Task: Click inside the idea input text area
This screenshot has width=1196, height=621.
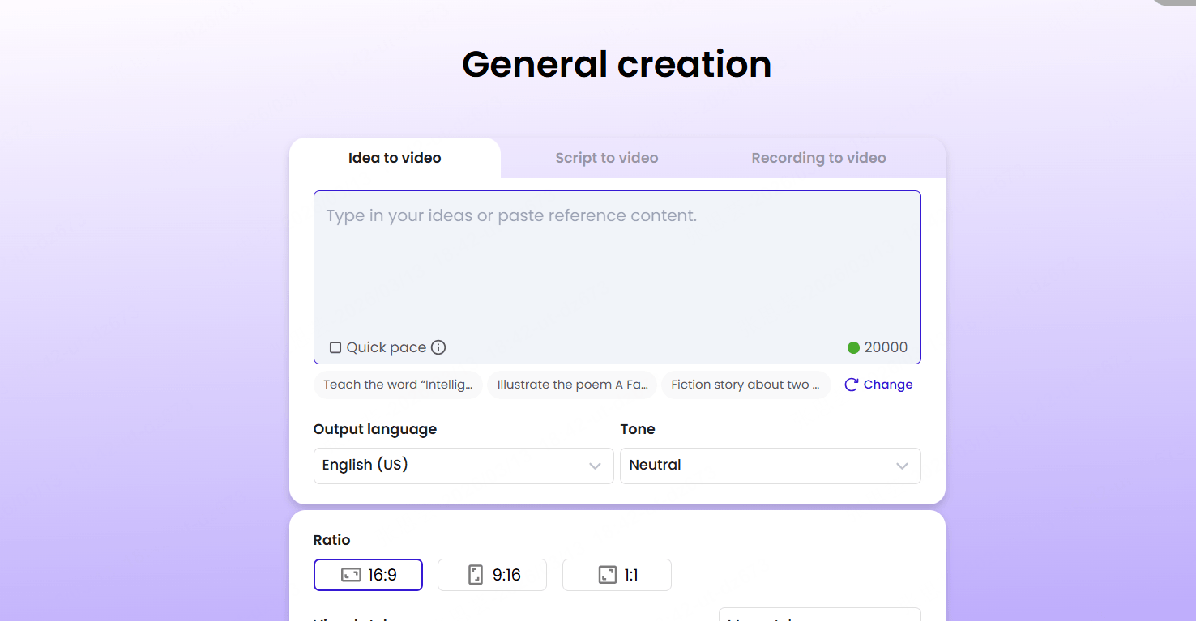Action: click(x=616, y=259)
